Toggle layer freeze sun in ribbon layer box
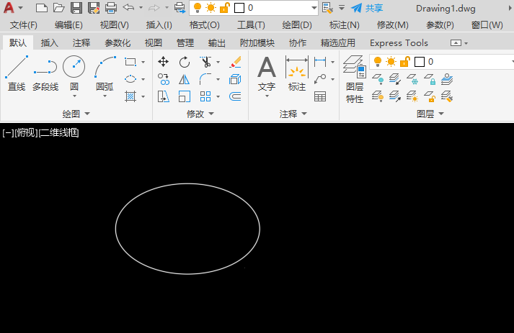514x333 pixels. coord(391,62)
